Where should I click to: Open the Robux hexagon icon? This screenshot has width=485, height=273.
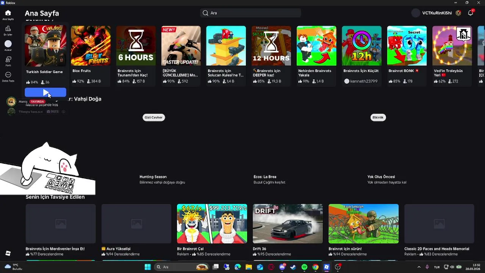(458, 13)
